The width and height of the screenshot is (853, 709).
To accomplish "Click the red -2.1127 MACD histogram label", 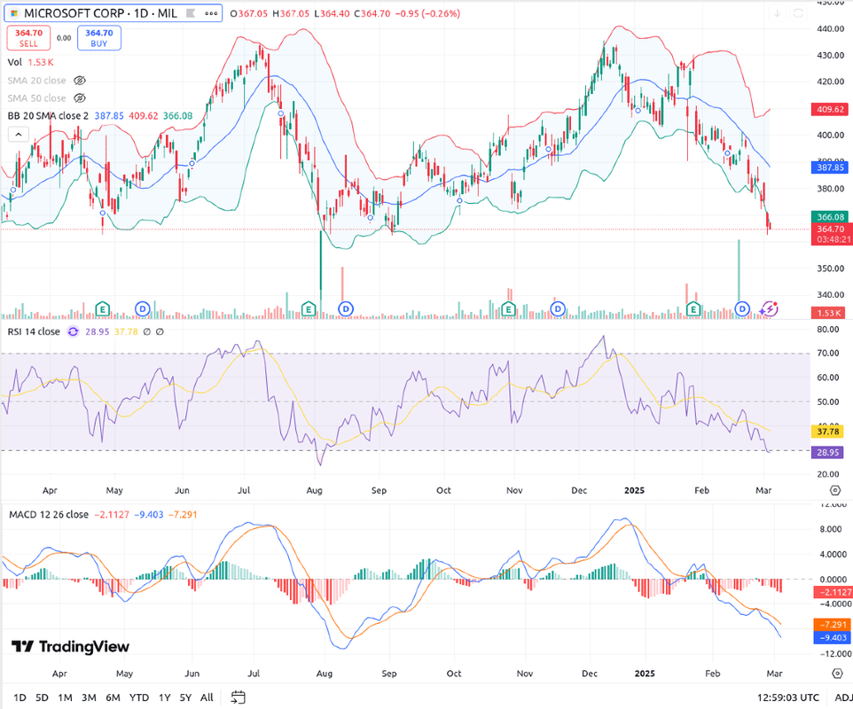I will point(833,592).
